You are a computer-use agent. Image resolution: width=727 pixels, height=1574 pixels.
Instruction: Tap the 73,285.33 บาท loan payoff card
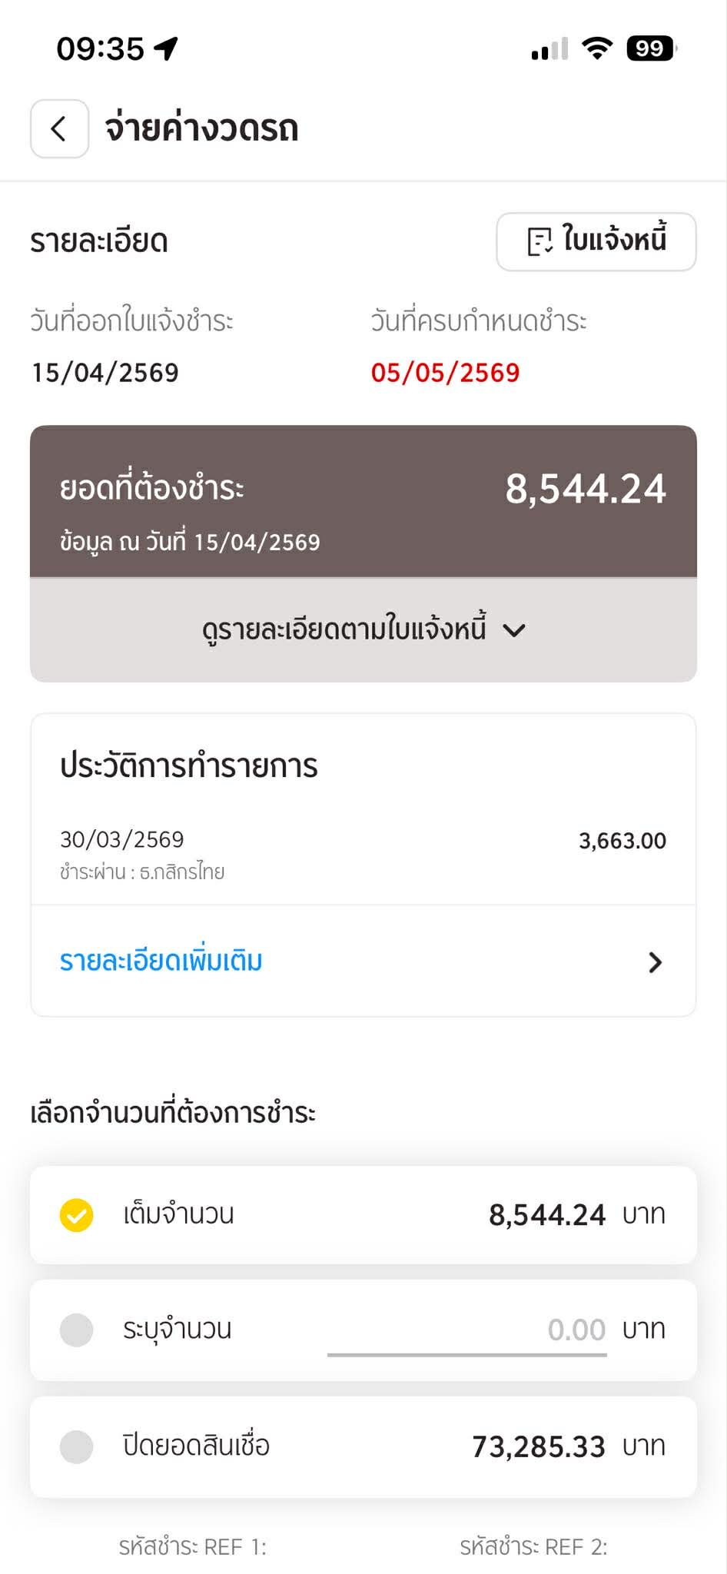click(363, 1446)
